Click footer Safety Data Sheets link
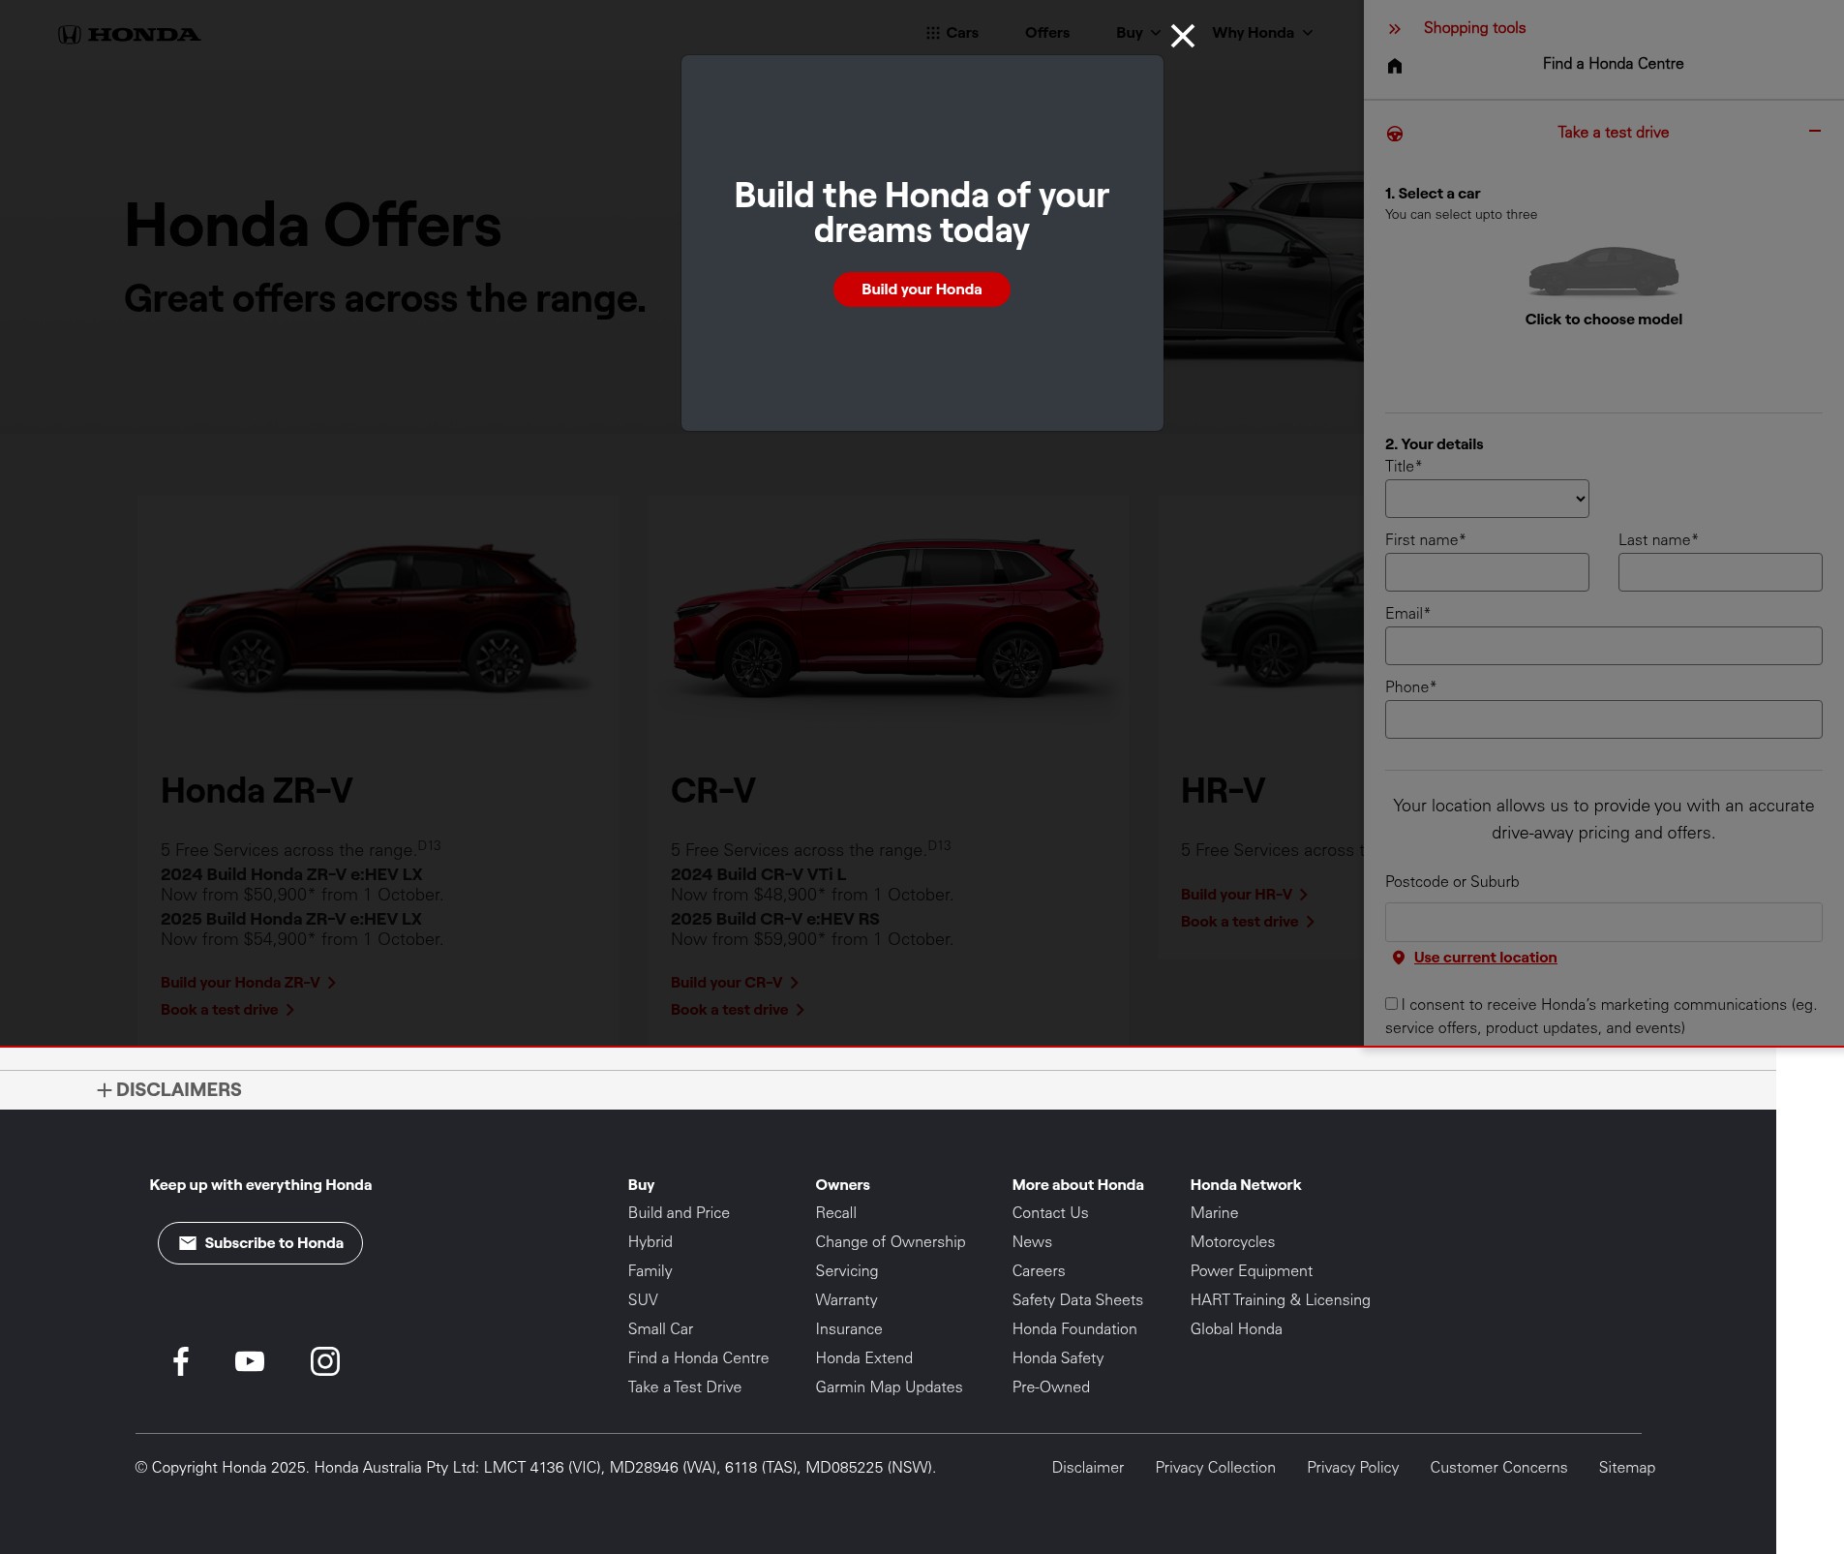The width and height of the screenshot is (1844, 1554). (1077, 1300)
